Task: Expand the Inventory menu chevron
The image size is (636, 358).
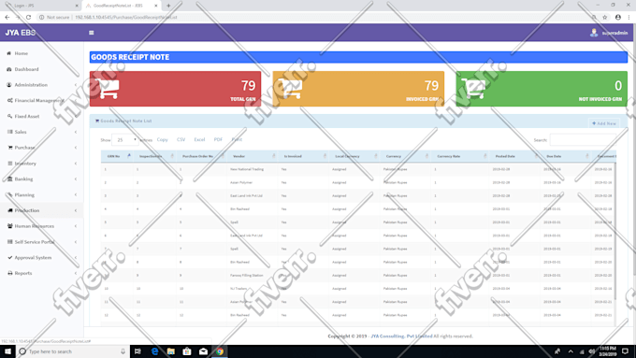Action: coord(76,164)
